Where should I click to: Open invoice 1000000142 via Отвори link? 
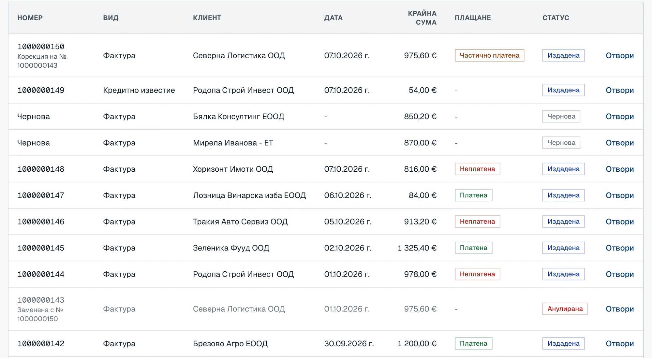click(620, 344)
